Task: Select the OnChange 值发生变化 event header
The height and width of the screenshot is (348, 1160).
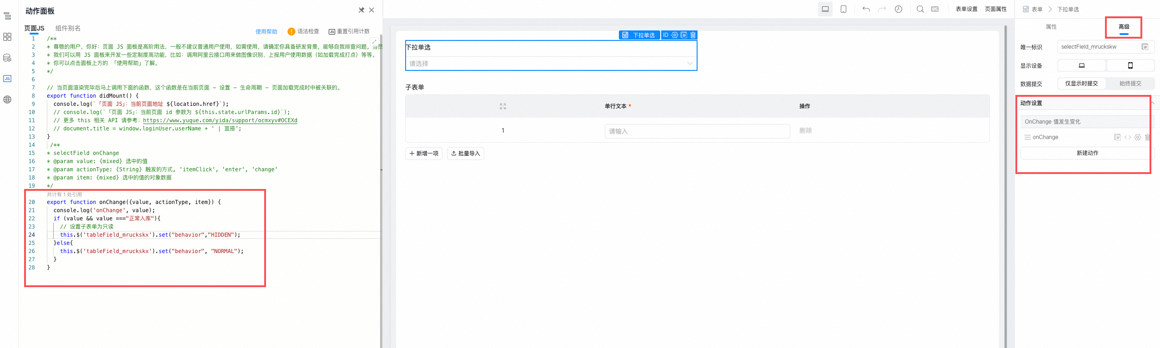Action: (1087, 122)
